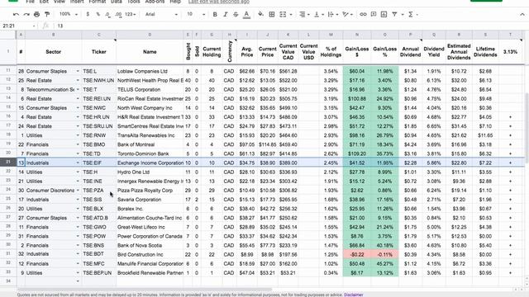Viewport: 529px width, 297px height.
Task: Click the Undo icon
Action: click(x=16, y=15)
